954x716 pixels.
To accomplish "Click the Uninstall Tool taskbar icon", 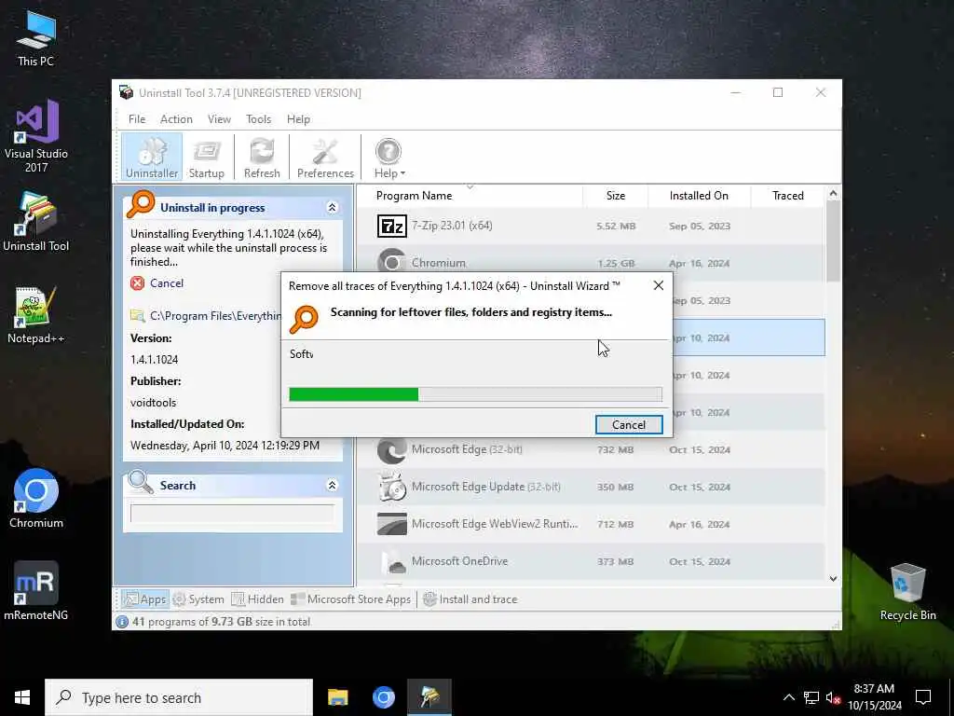I will tap(429, 697).
